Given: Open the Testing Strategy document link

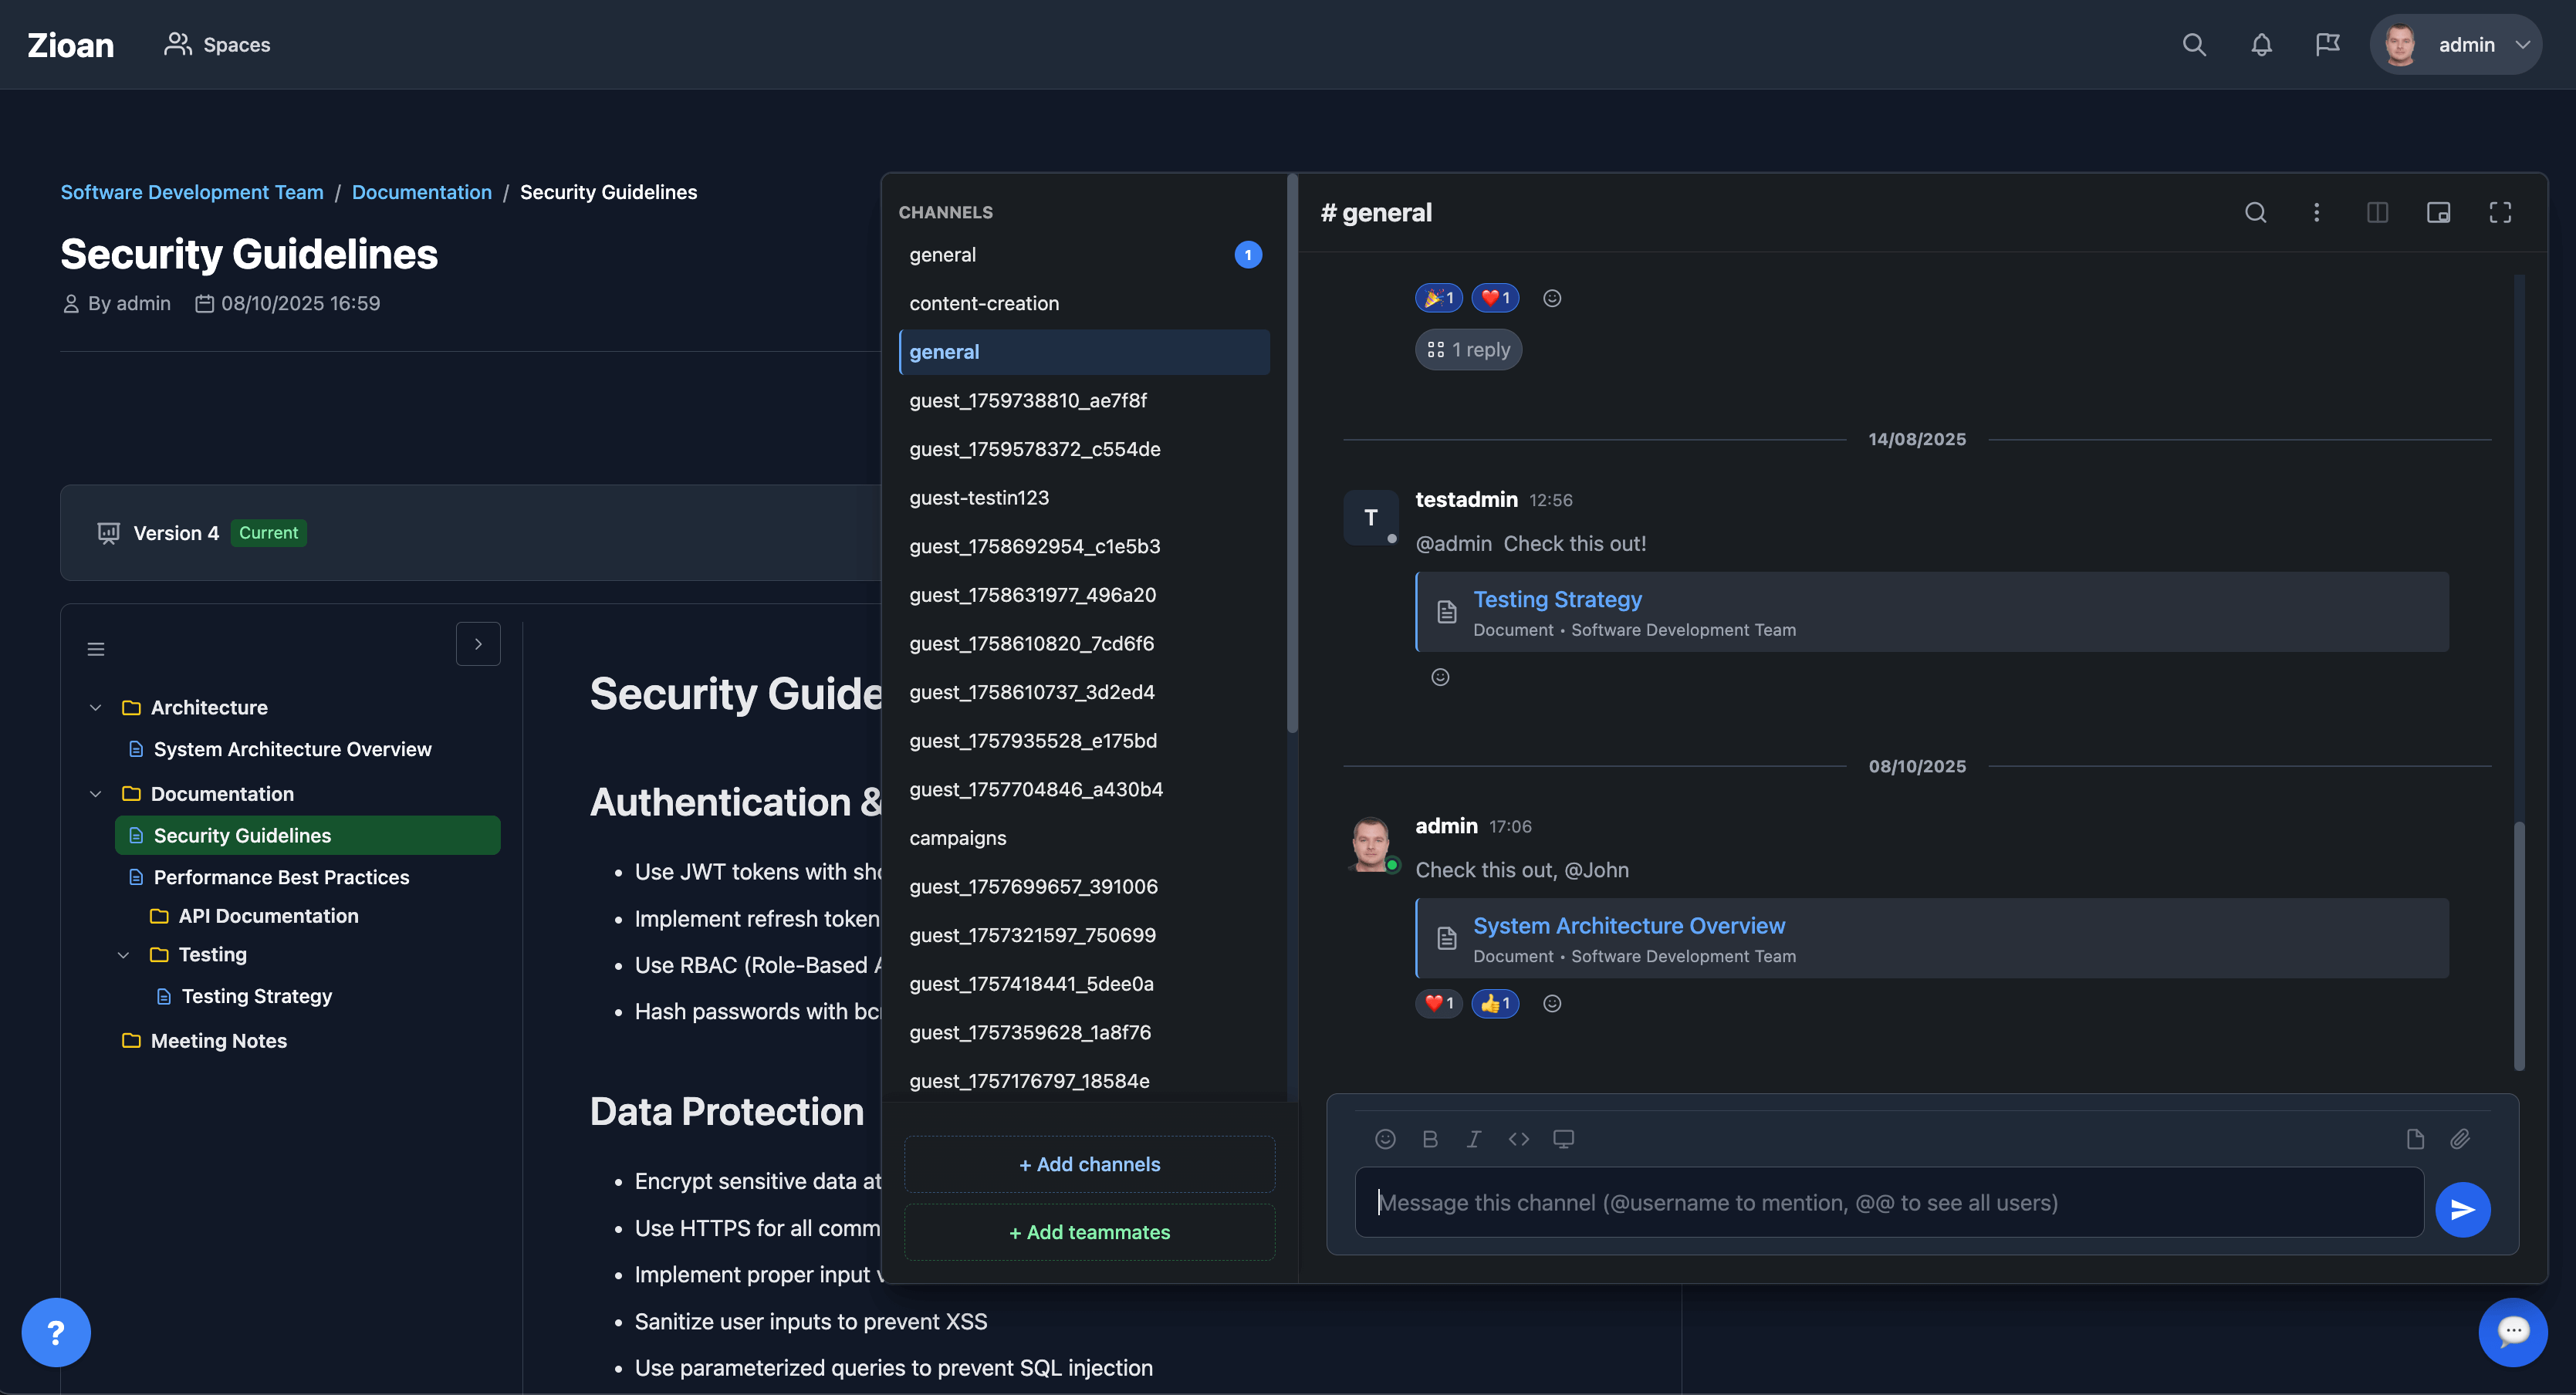Looking at the screenshot, I should 1557,599.
